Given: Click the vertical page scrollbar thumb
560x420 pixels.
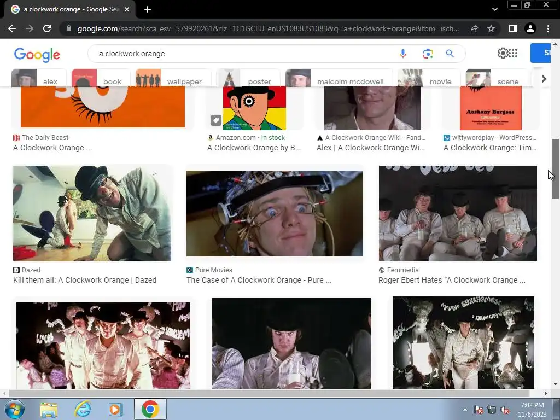Looking at the screenshot, I should tap(555, 169).
